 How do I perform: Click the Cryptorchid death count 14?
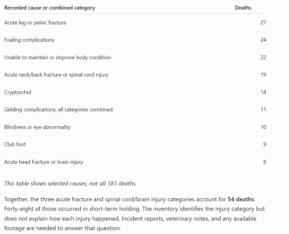coord(263,92)
